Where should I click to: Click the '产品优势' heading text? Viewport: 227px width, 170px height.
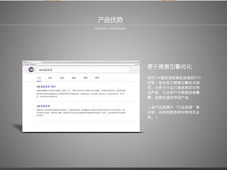(110, 20)
